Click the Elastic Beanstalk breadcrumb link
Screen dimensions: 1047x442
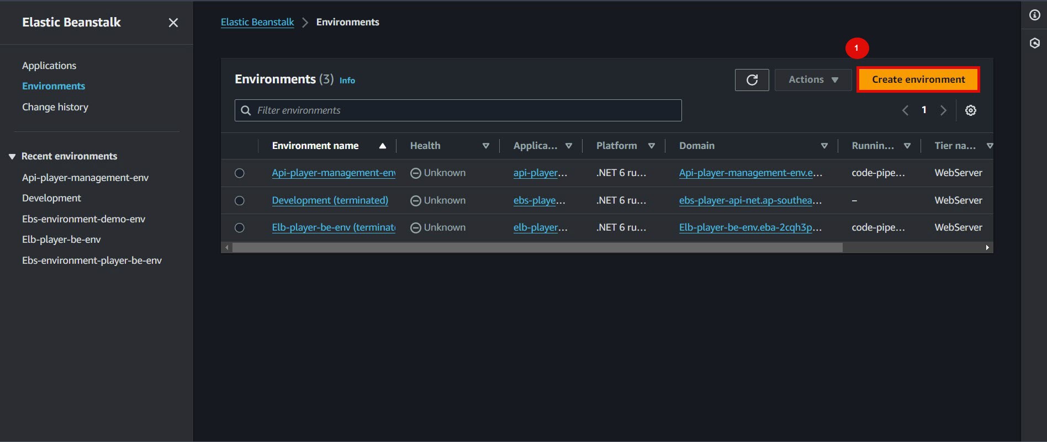coord(257,22)
